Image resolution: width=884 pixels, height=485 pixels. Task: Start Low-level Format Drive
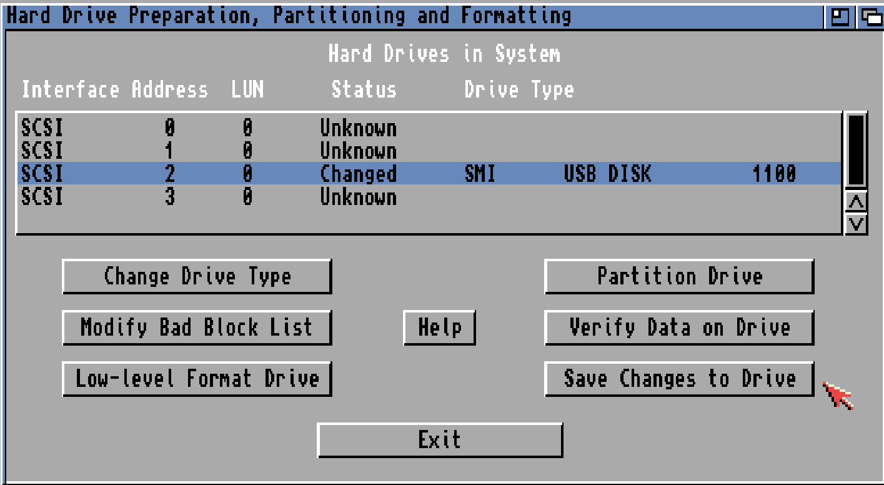(197, 379)
